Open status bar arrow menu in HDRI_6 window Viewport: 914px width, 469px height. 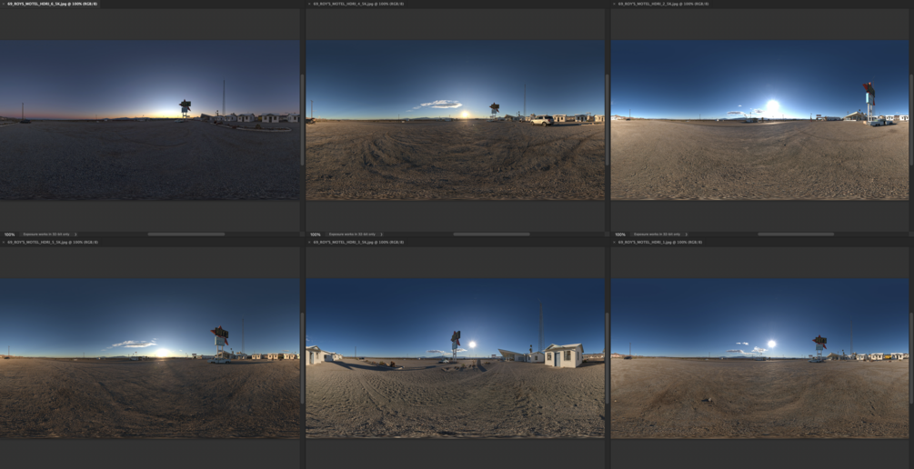75,234
